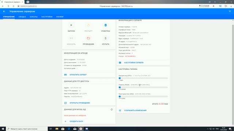Screen dimensions: 234x131
Task: Switch to the Сводка tab
Action: [x=22, y=17]
